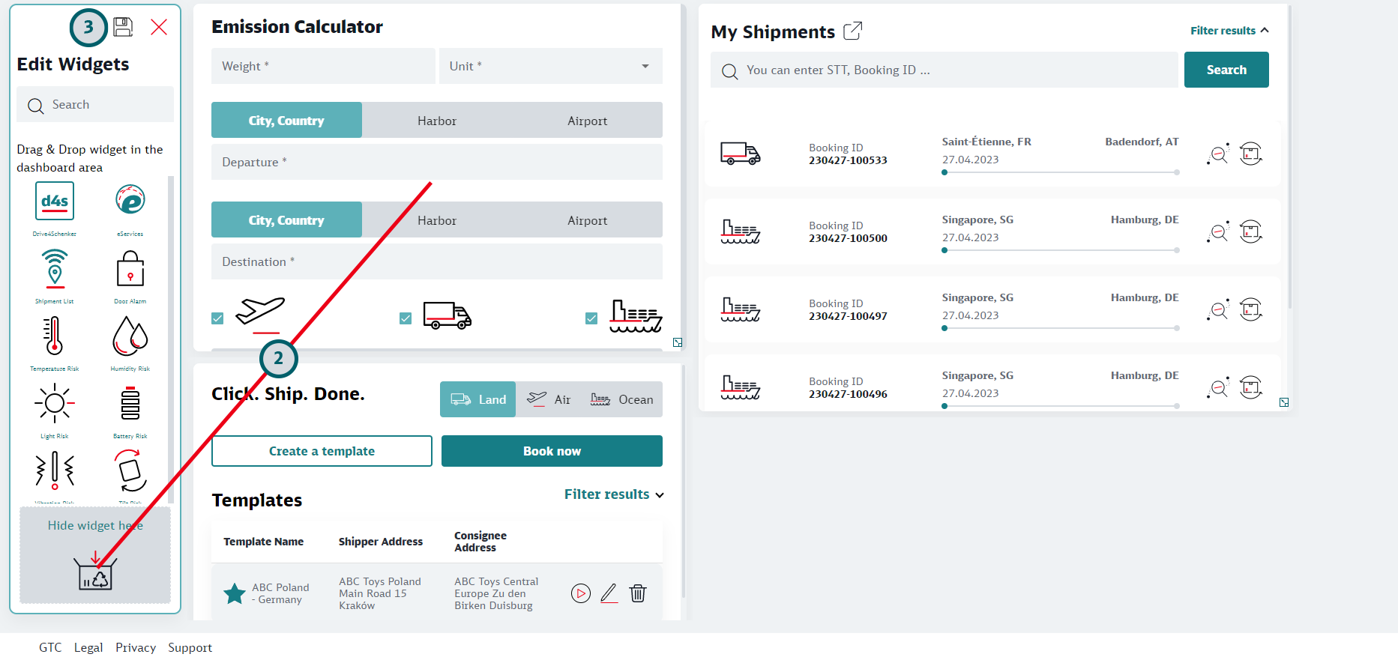Click the Door Alarm widget icon
This screenshot has width=1398, height=663.
coord(130,269)
